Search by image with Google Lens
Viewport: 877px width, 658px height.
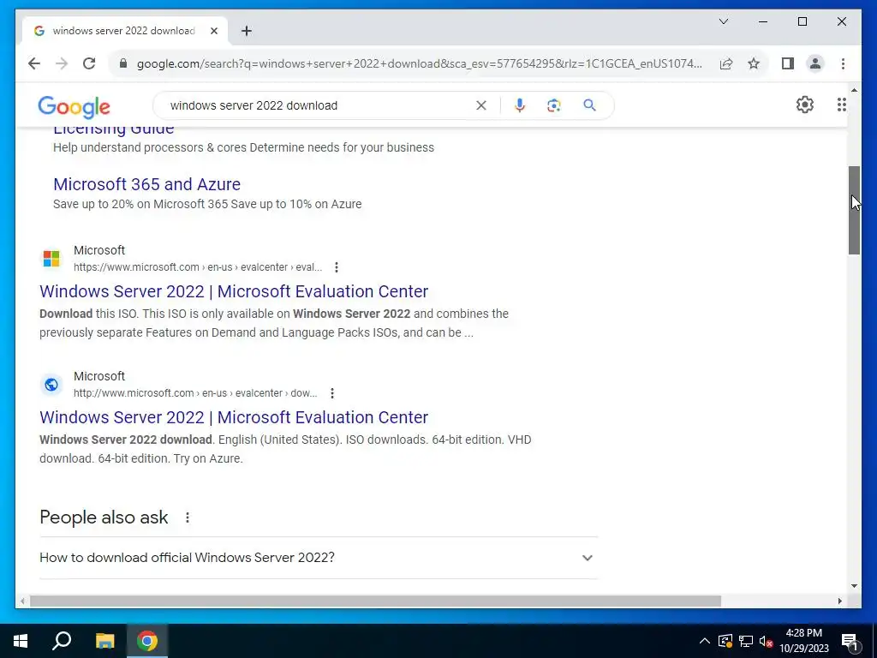(x=554, y=105)
